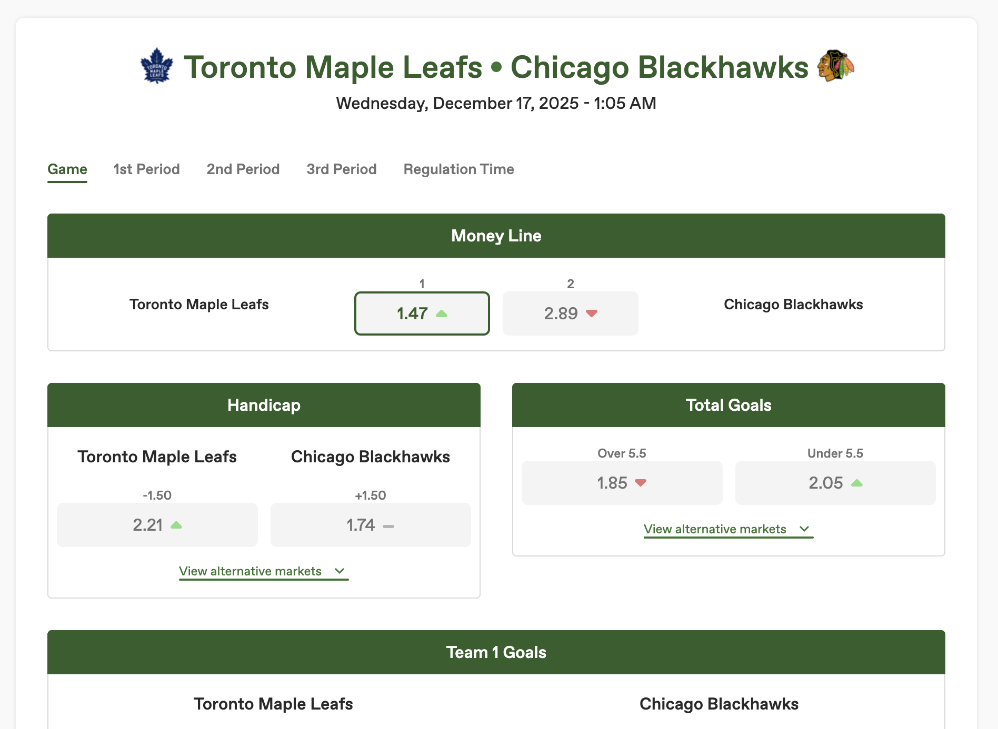Open View alternative markets under Handicap
The image size is (998, 729).
pyautogui.click(x=251, y=571)
